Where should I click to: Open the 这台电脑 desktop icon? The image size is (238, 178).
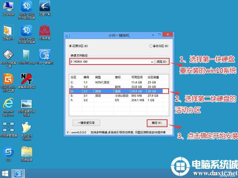click(x=8, y=8)
